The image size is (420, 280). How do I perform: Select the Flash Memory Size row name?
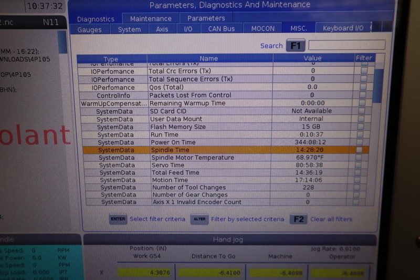[x=178, y=127]
